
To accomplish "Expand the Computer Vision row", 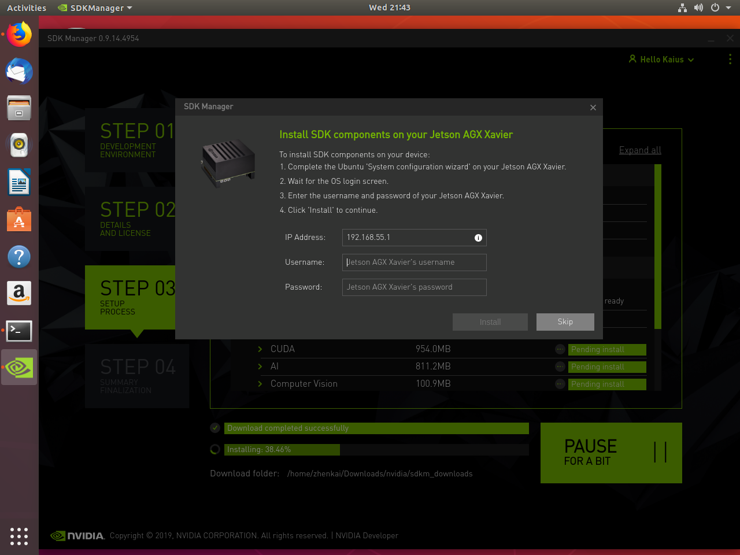I will pos(260,384).
